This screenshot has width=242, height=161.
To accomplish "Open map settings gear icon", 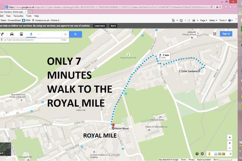I will (x=202, y=154).
